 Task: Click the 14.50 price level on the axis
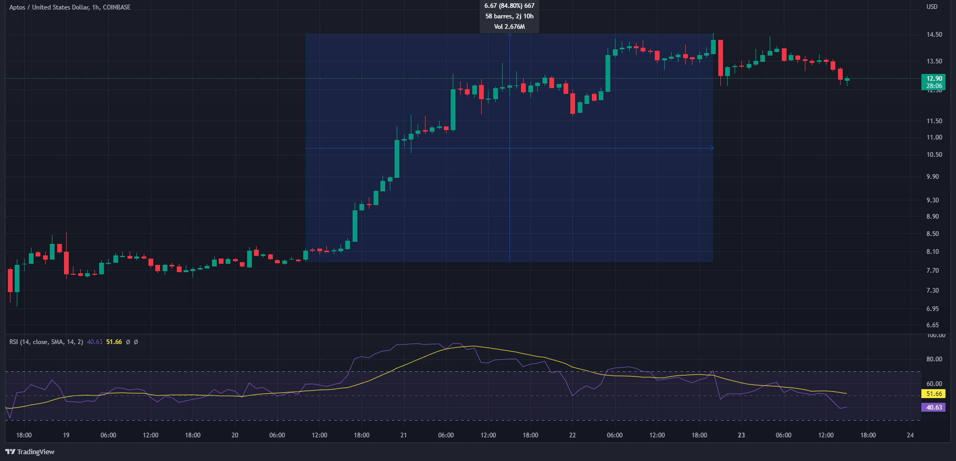click(x=934, y=35)
